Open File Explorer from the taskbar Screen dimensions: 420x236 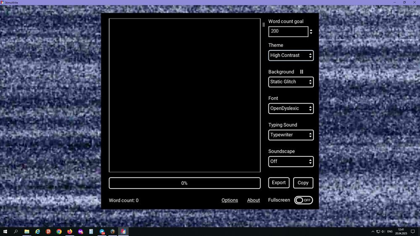point(27,231)
